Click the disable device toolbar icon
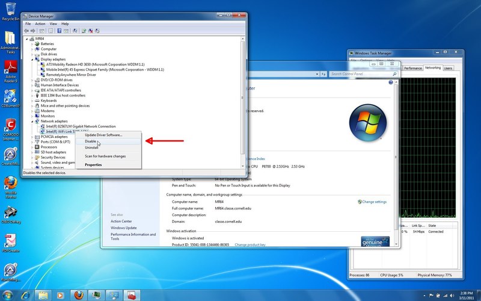Screen dimensions: 481x301 (97, 31)
